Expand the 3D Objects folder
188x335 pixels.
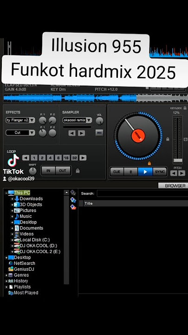click(12, 204)
